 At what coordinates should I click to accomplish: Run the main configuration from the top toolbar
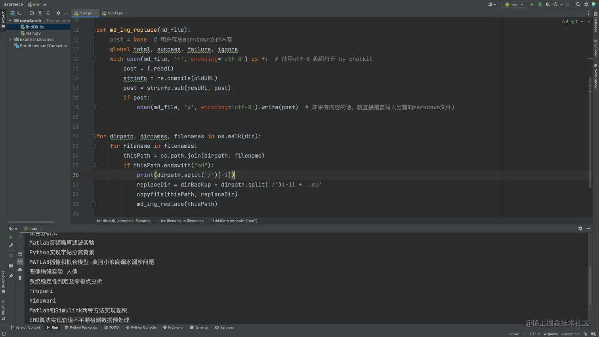532,4
